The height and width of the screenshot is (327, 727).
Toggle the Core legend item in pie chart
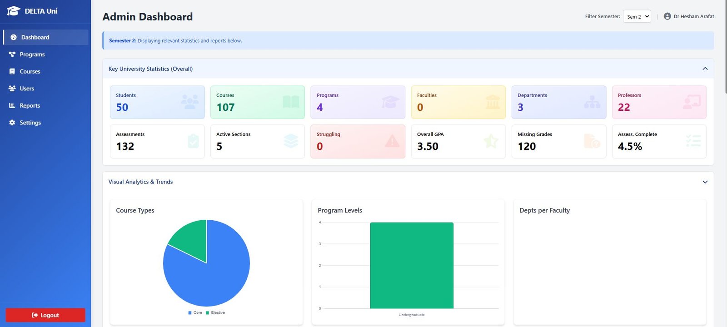coord(195,312)
